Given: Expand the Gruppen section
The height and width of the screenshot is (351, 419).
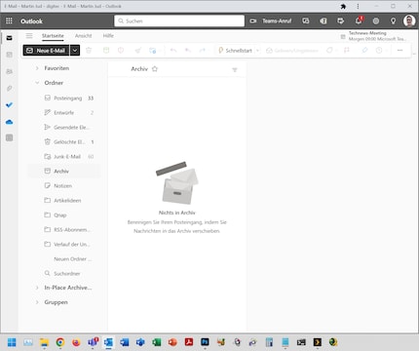Looking at the screenshot, I should click(37, 302).
